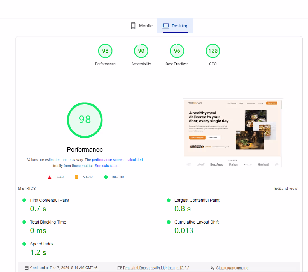Image resolution: width=308 pixels, height=272 pixels.
Task: Click the green circle 90–100 legend icon
Action: point(106,177)
